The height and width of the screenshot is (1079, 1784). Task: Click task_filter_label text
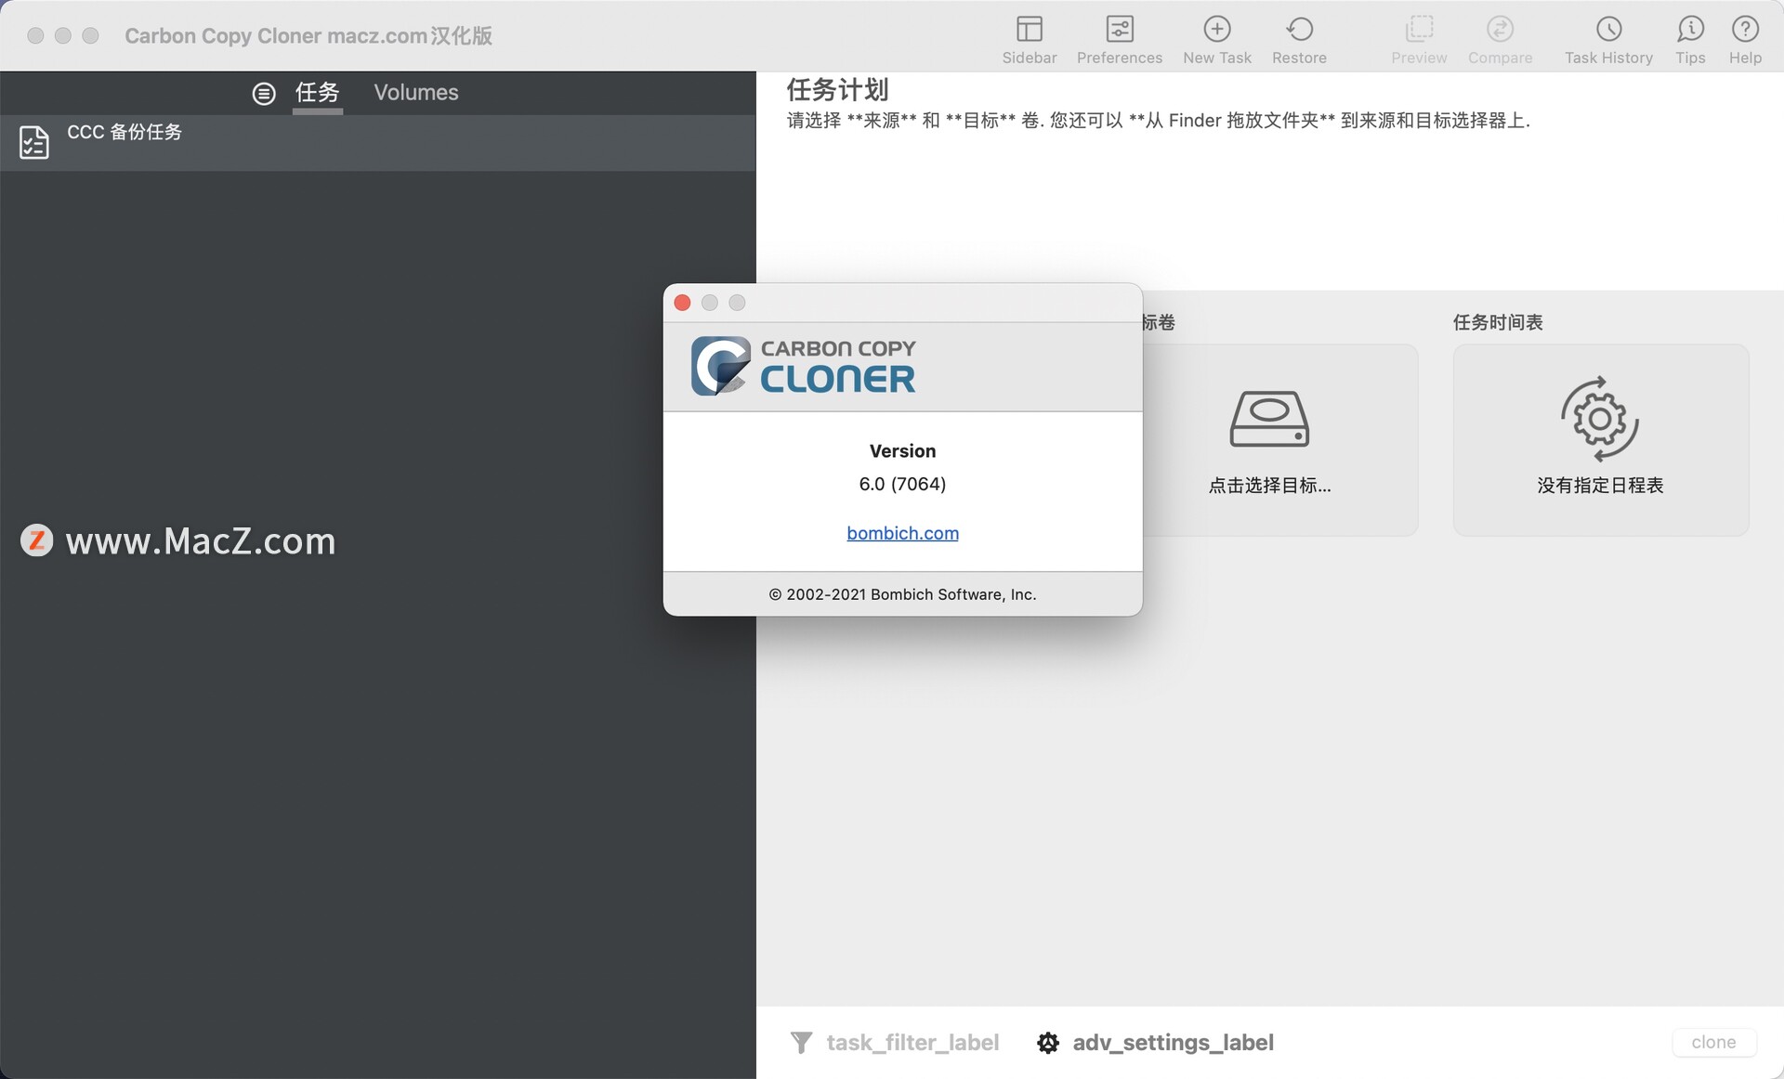click(x=912, y=1043)
